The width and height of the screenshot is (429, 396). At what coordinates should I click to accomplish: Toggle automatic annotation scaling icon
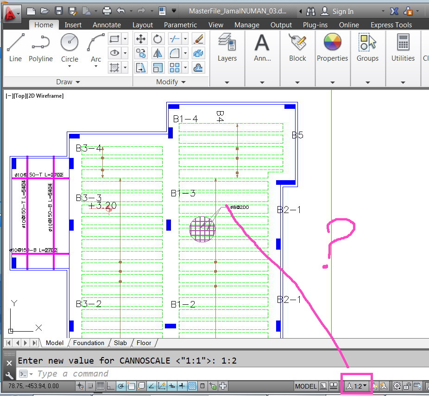click(383, 386)
